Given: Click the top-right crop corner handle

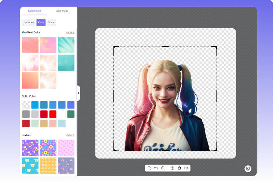Looking at the screenshot, I should [215, 48].
